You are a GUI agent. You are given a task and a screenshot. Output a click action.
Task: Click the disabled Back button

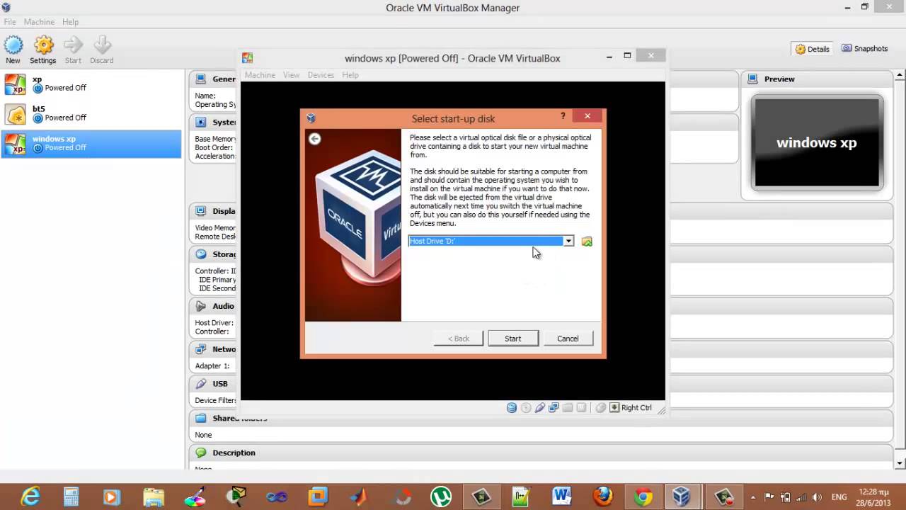[x=459, y=339]
